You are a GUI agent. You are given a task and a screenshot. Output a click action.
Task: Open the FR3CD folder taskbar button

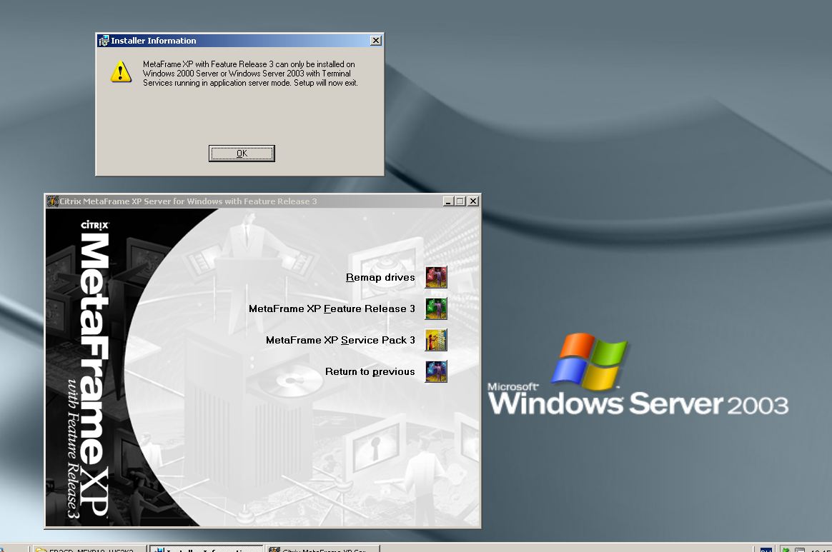coord(89,549)
